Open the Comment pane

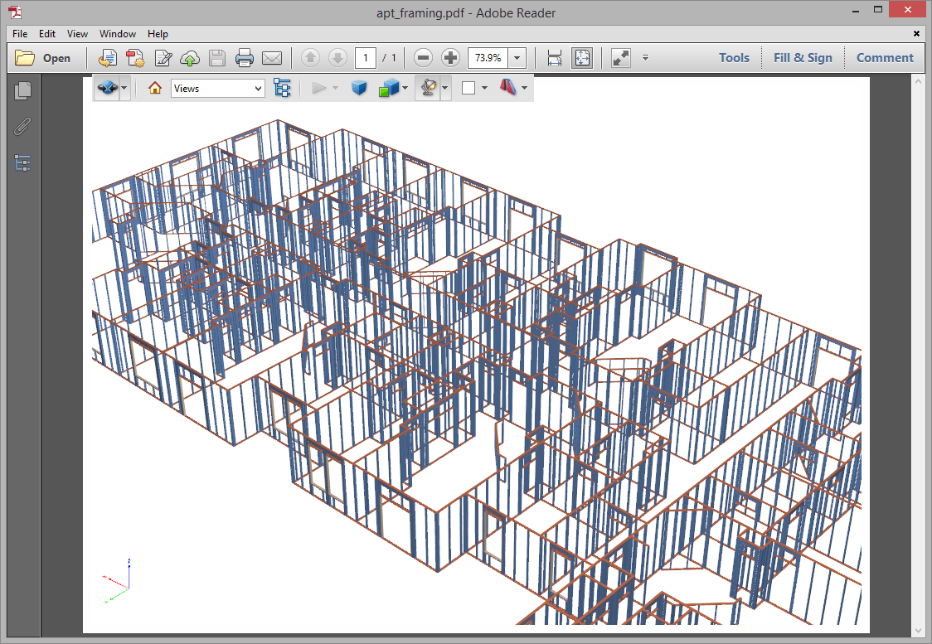point(885,58)
